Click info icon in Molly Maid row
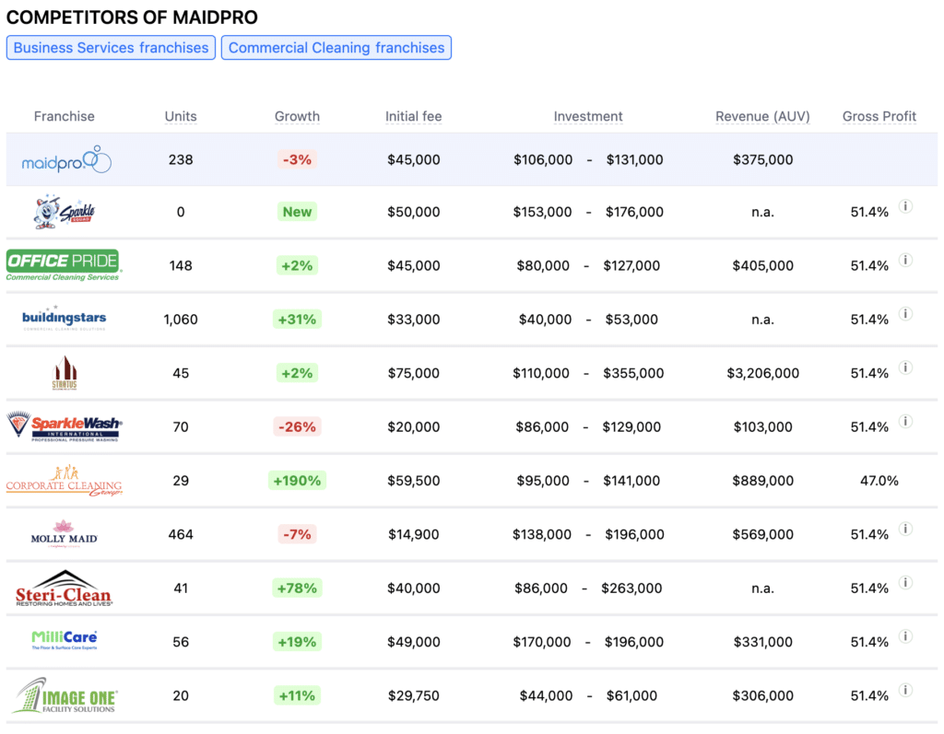Viewport: 944px width, 734px height. [905, 529]
